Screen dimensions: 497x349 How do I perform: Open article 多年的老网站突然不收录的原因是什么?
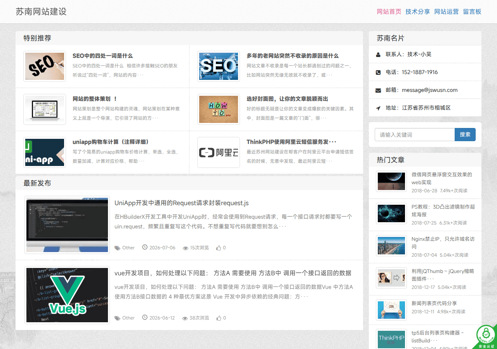pos(292,56)
